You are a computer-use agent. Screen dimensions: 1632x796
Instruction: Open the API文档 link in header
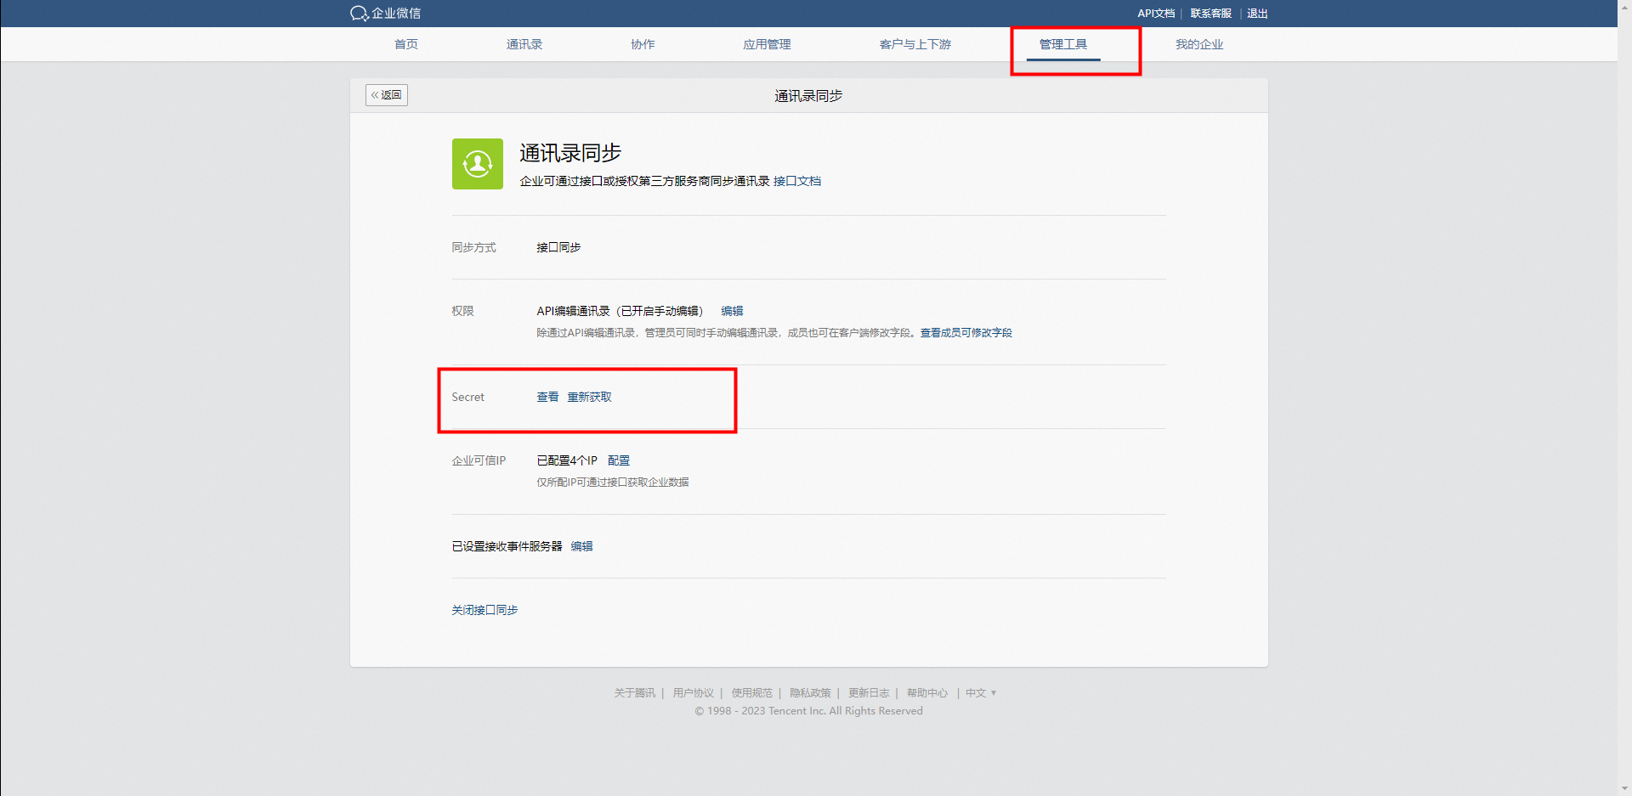pyautogui.click(x=1156, y=14)
